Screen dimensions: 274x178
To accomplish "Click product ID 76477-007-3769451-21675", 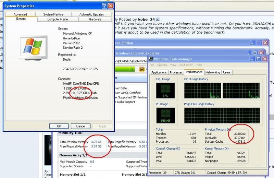I will pyautogui.click(x=80, y=69).
